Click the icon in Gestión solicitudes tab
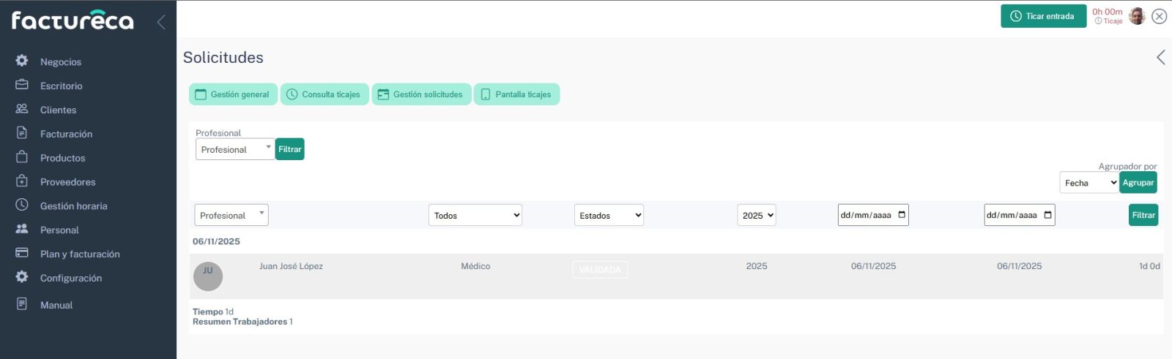The width and height of the screenshot is (1172, 359). coord(383,94)
